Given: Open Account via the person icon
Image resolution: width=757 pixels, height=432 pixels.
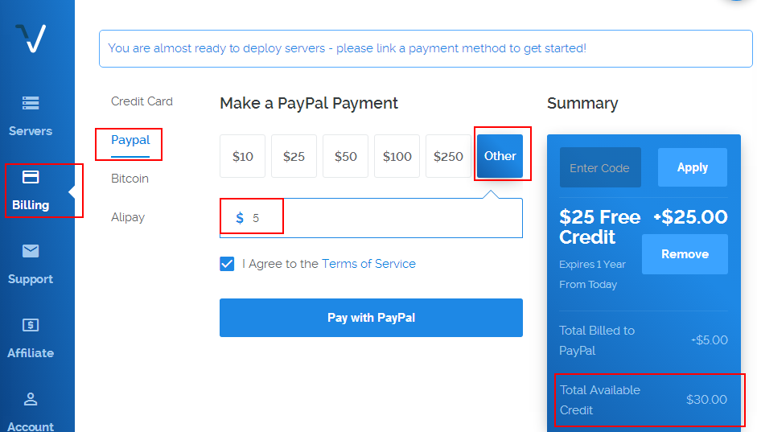Looking at the screenshot, I should click(31, 399).
